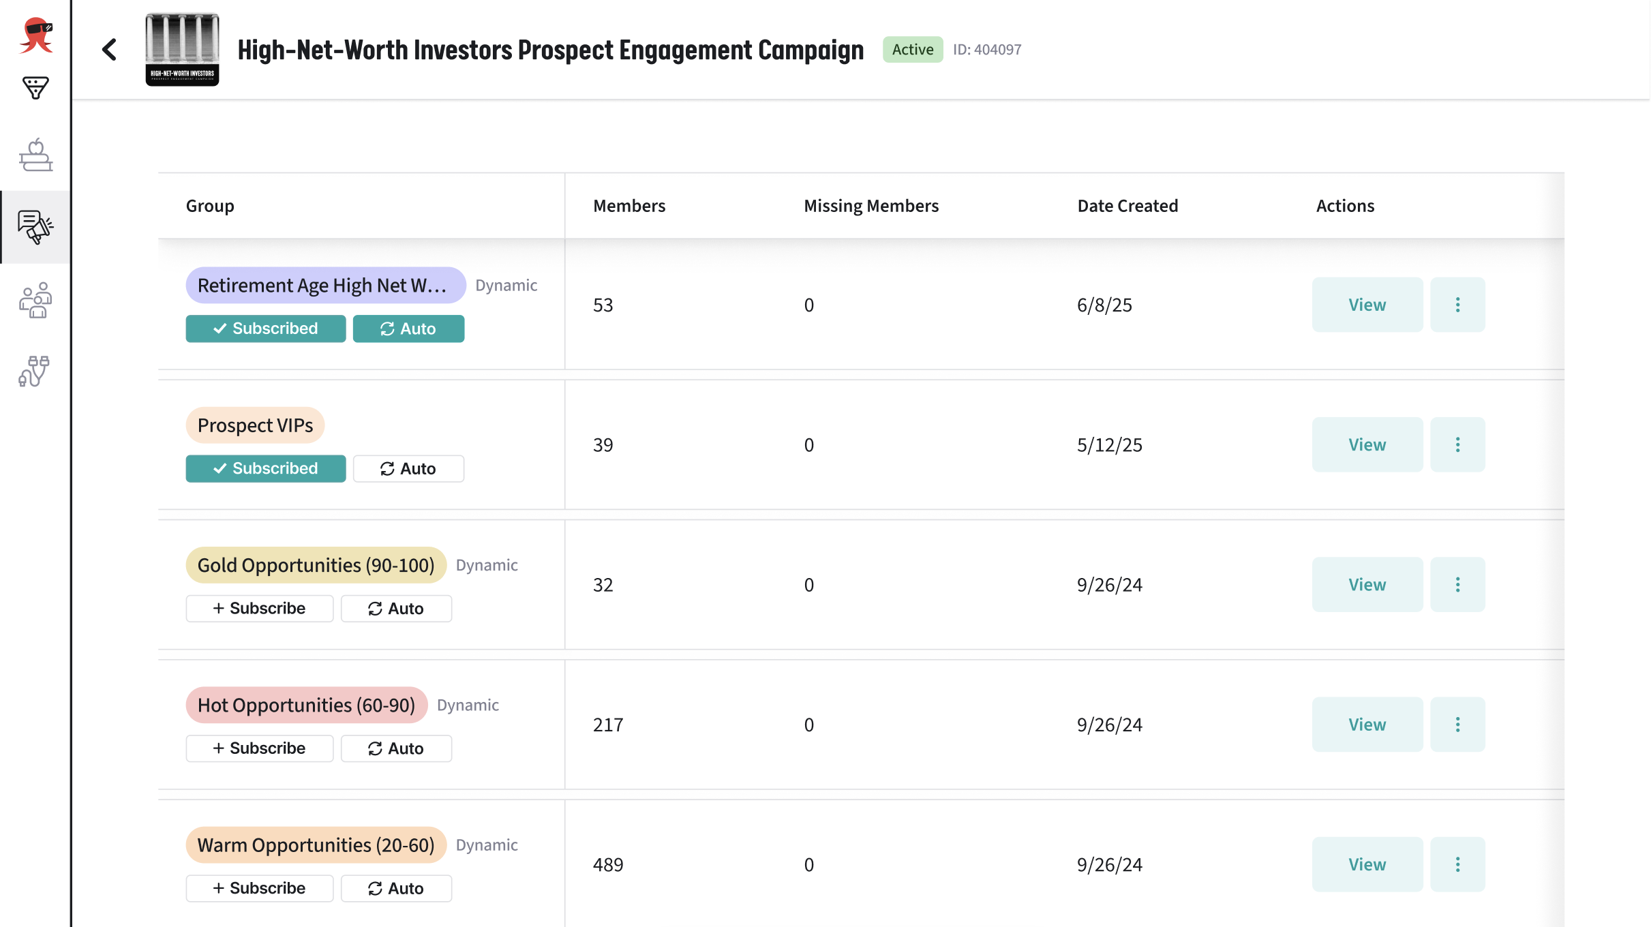This screenshot has height=927, width=1651.
Task: Click the Hot Opportunities (60-90) pink tag
Action: (x=306, y=705)
